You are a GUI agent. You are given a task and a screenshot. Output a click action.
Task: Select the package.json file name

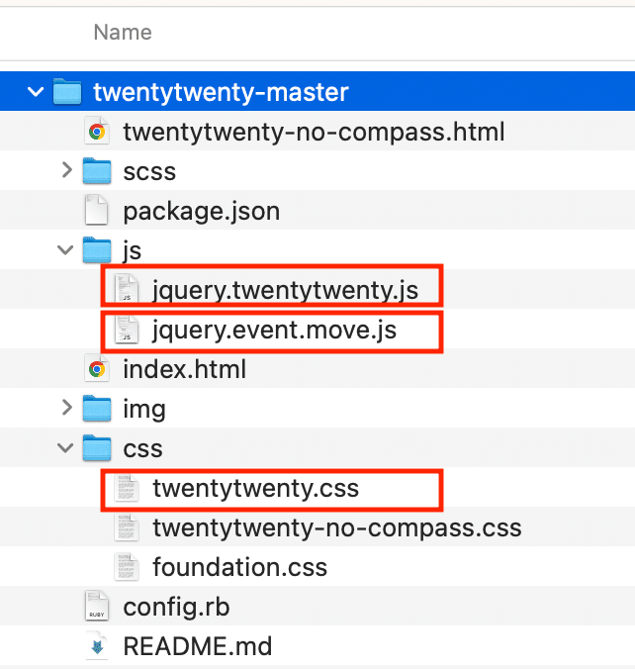pos(202,212)
